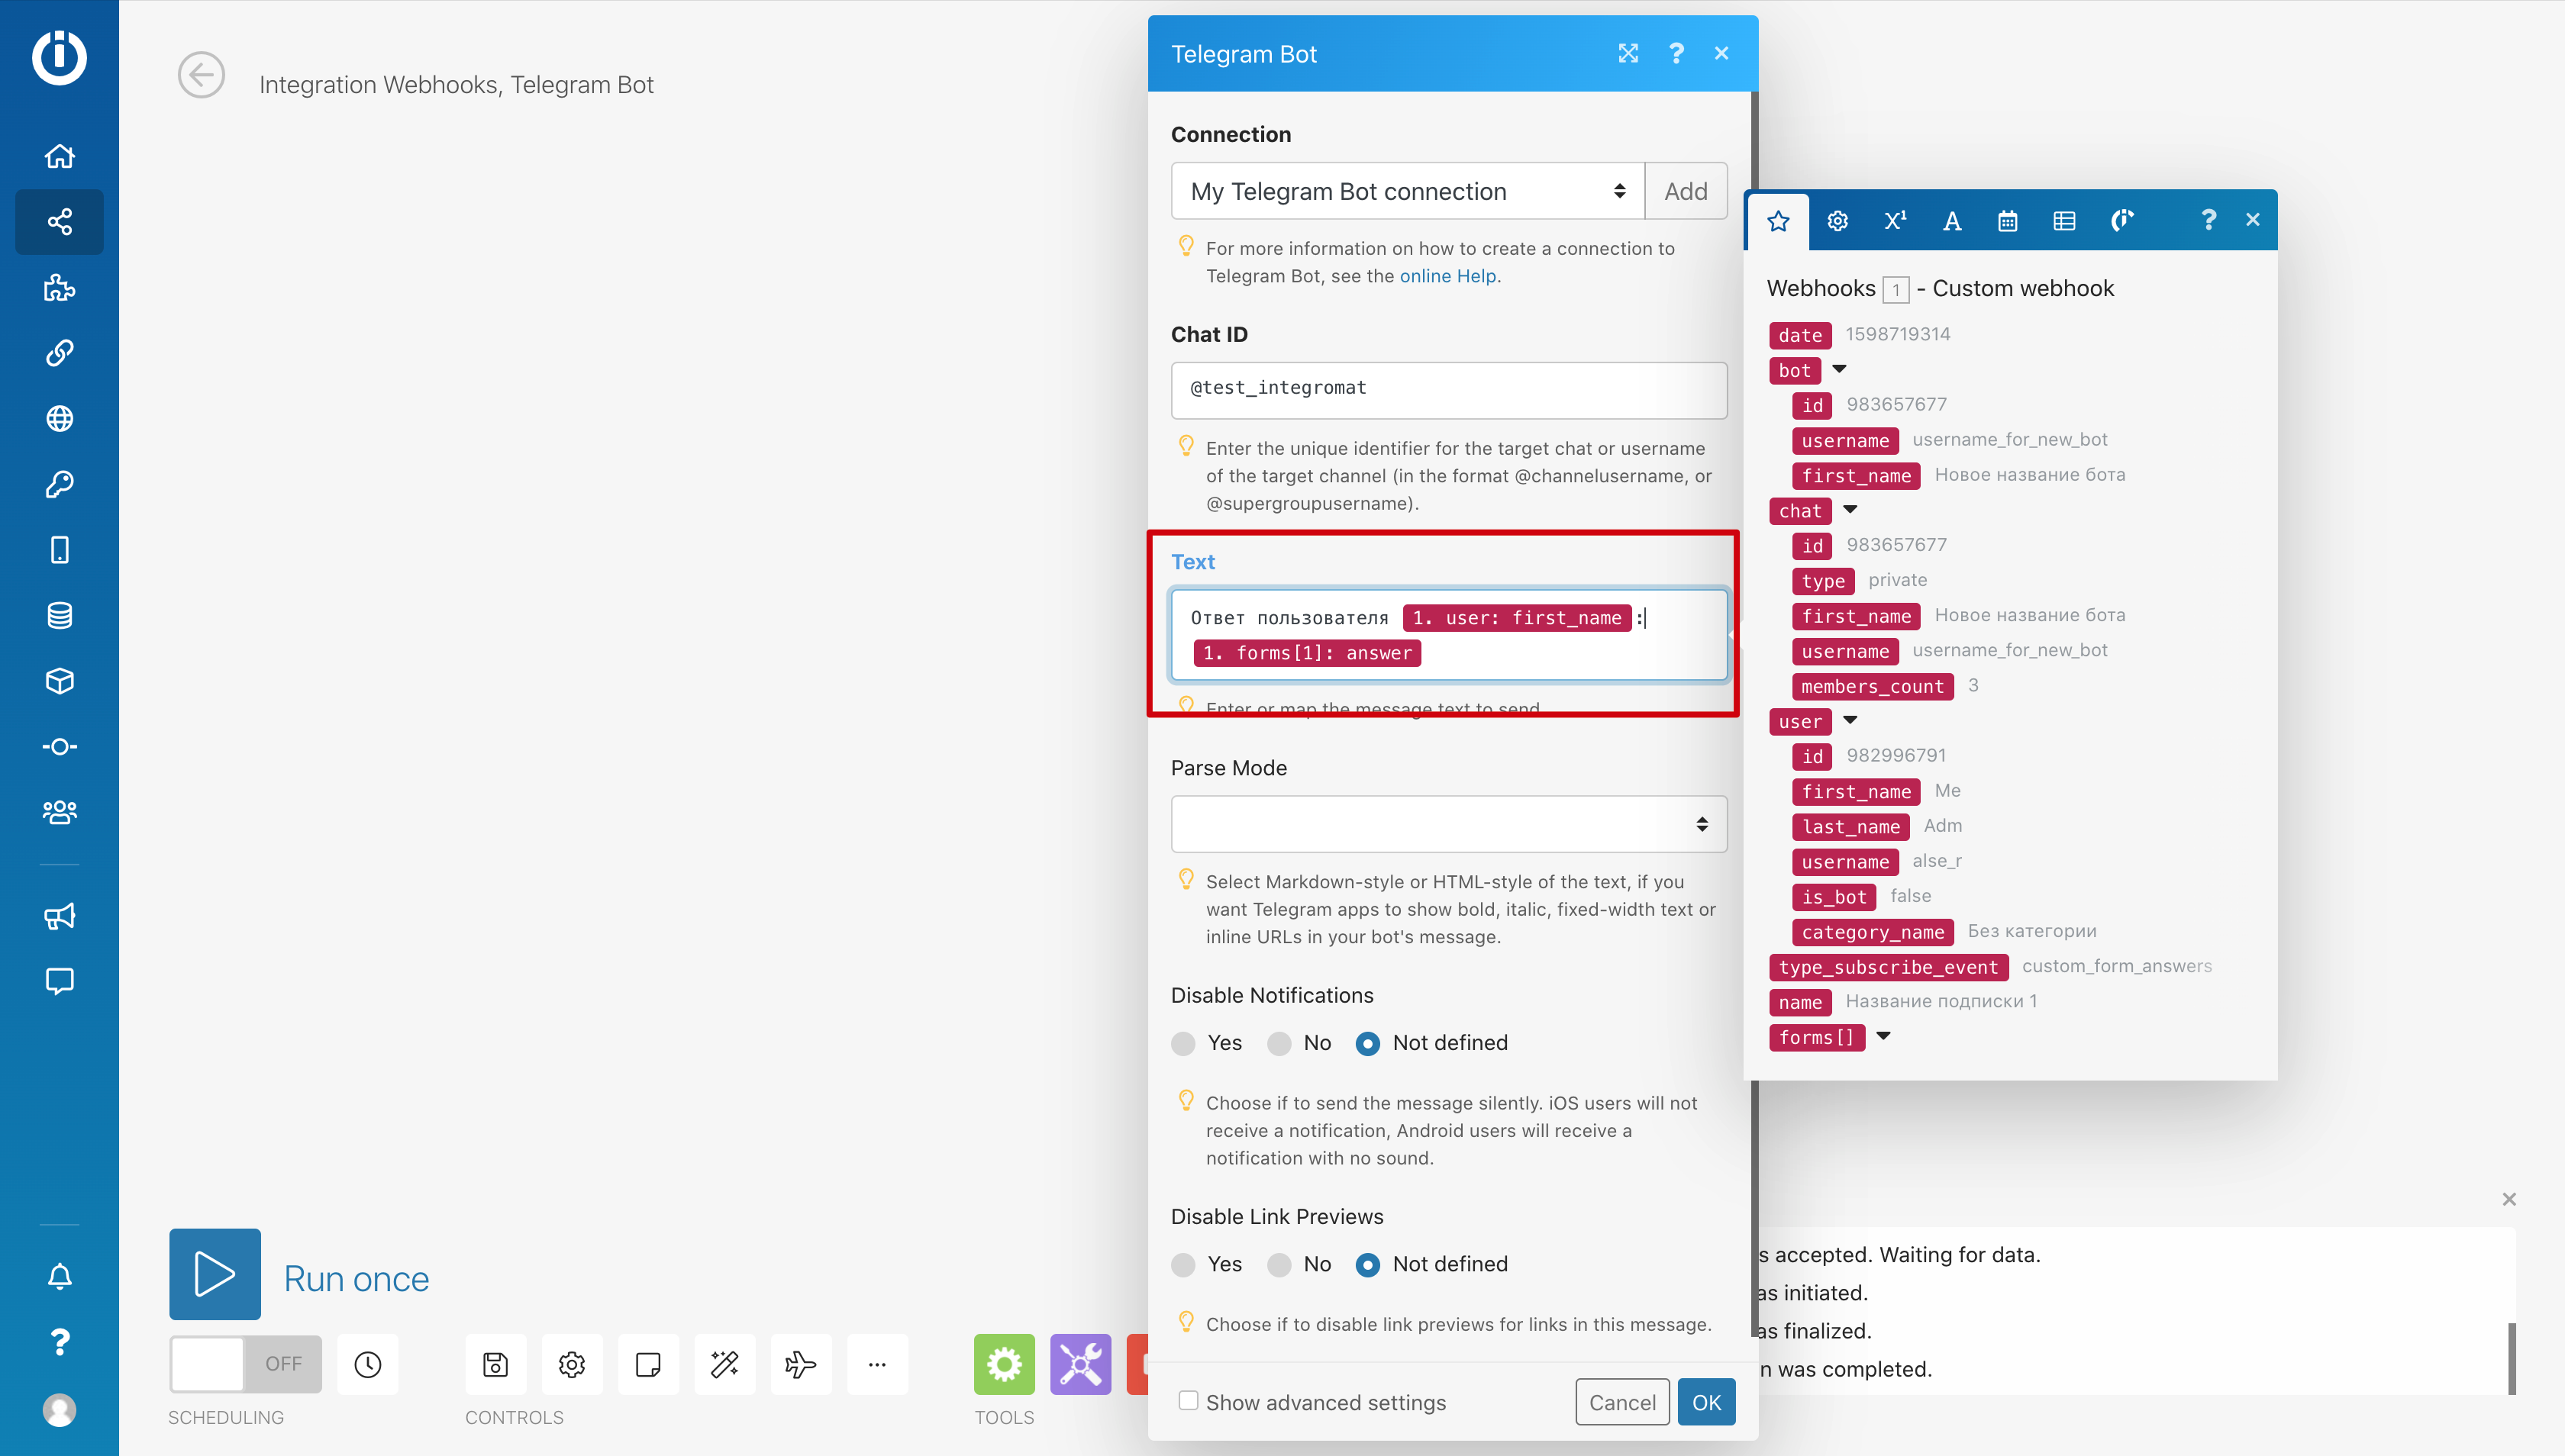This screenshot has width=2565, height=1456.
Task: Select Yes for Disable Link Previews
Action: [x=1183, y=1265]
